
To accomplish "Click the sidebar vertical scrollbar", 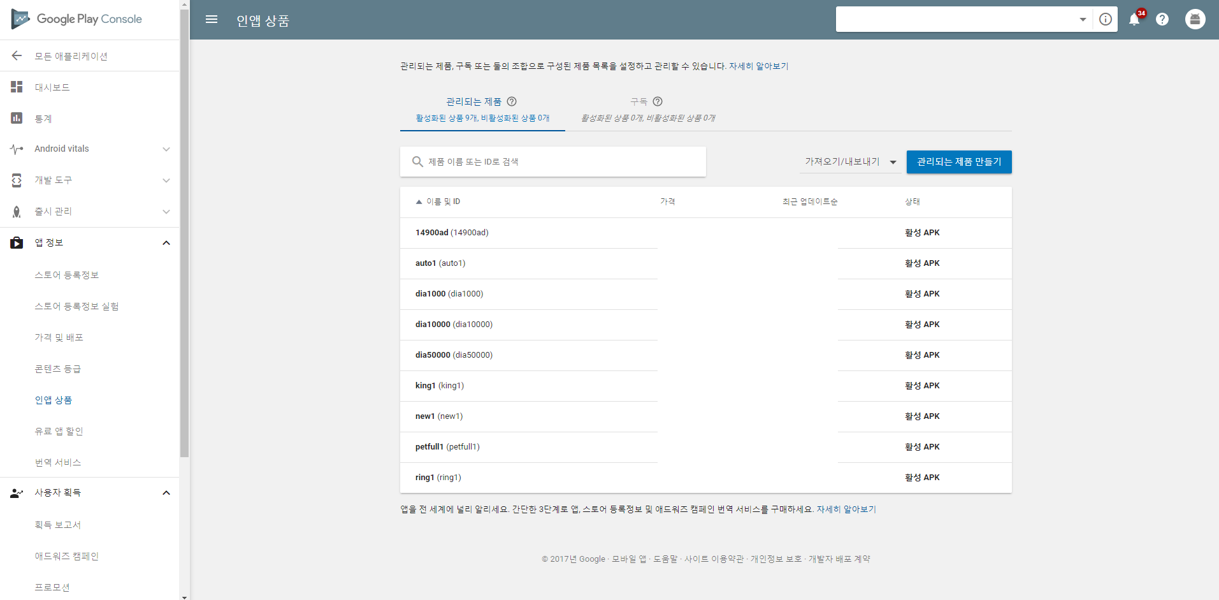I will tap(184, 233).
